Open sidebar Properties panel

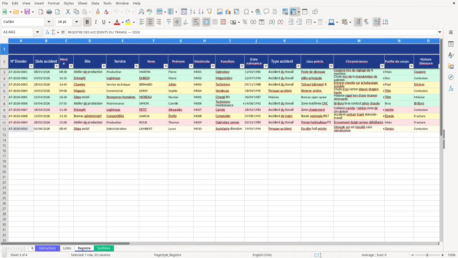tap(451, 44)
